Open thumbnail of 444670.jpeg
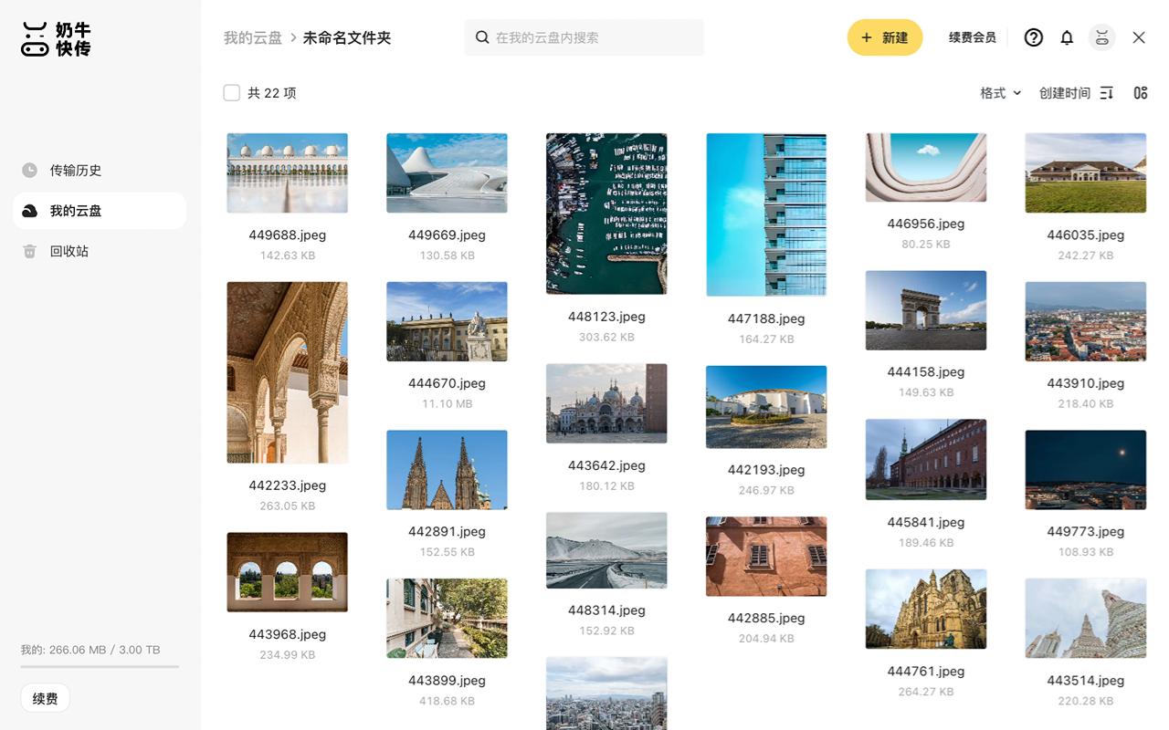 coord(448,321)
